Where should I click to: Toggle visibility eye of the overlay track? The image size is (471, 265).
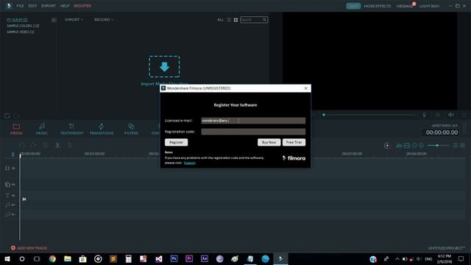(13, 185)
